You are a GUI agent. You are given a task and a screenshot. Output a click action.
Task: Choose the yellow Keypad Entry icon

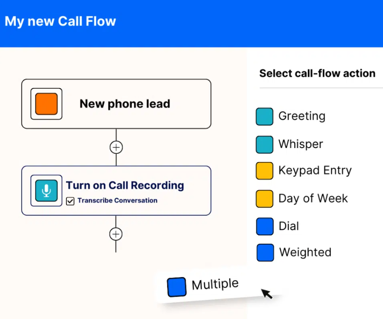point(264,171)
